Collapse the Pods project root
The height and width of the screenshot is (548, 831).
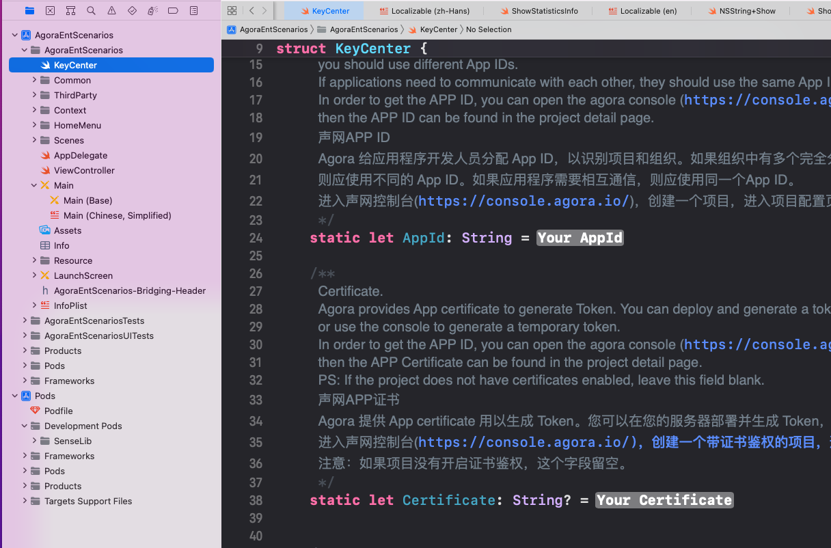15,396
